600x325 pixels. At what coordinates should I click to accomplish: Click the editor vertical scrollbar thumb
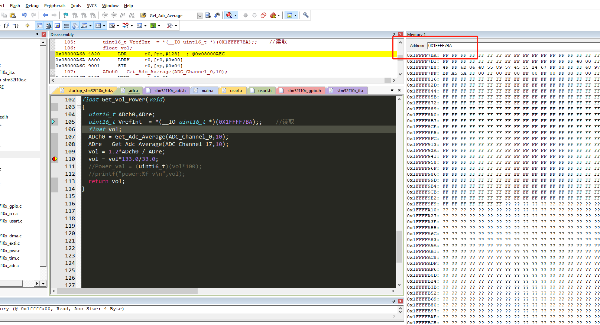pos(399,247)
